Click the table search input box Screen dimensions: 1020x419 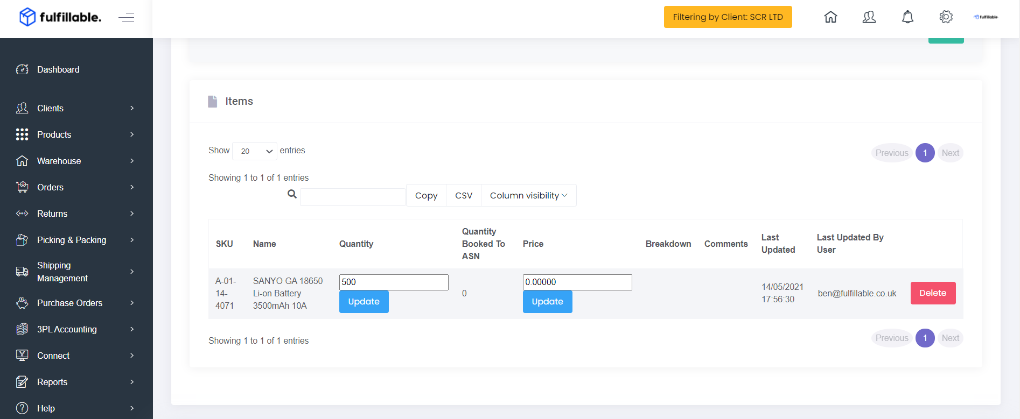tap(353, 197)
